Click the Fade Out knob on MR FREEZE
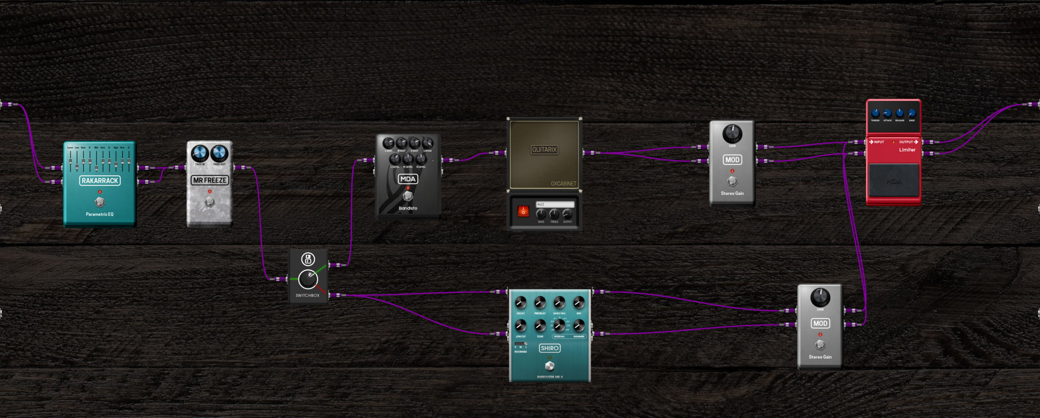Image resolution: width=1040 pixels, height=418 pixels. 219,153
